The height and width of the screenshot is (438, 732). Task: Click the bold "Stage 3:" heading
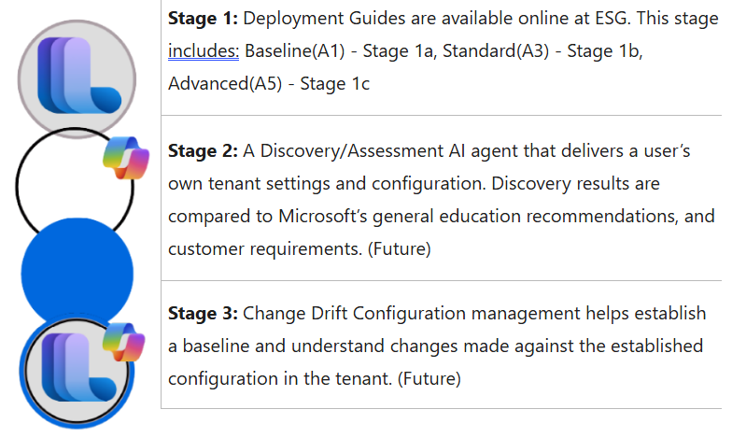point(199,313)
